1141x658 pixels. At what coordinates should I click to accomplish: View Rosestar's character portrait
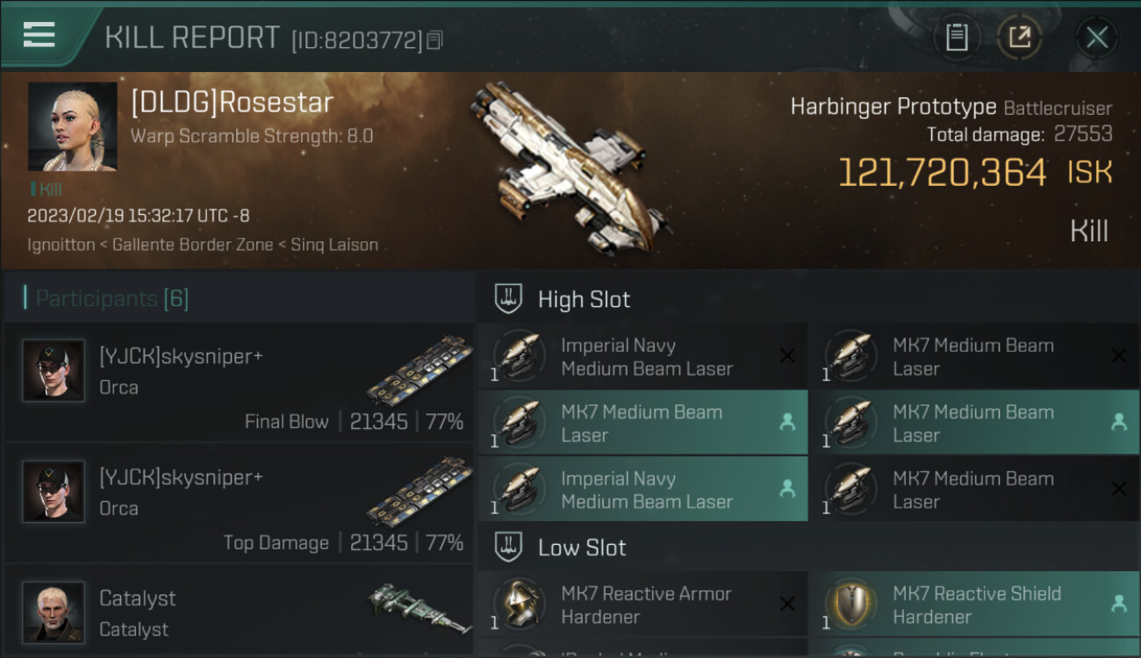coord(72,126)
